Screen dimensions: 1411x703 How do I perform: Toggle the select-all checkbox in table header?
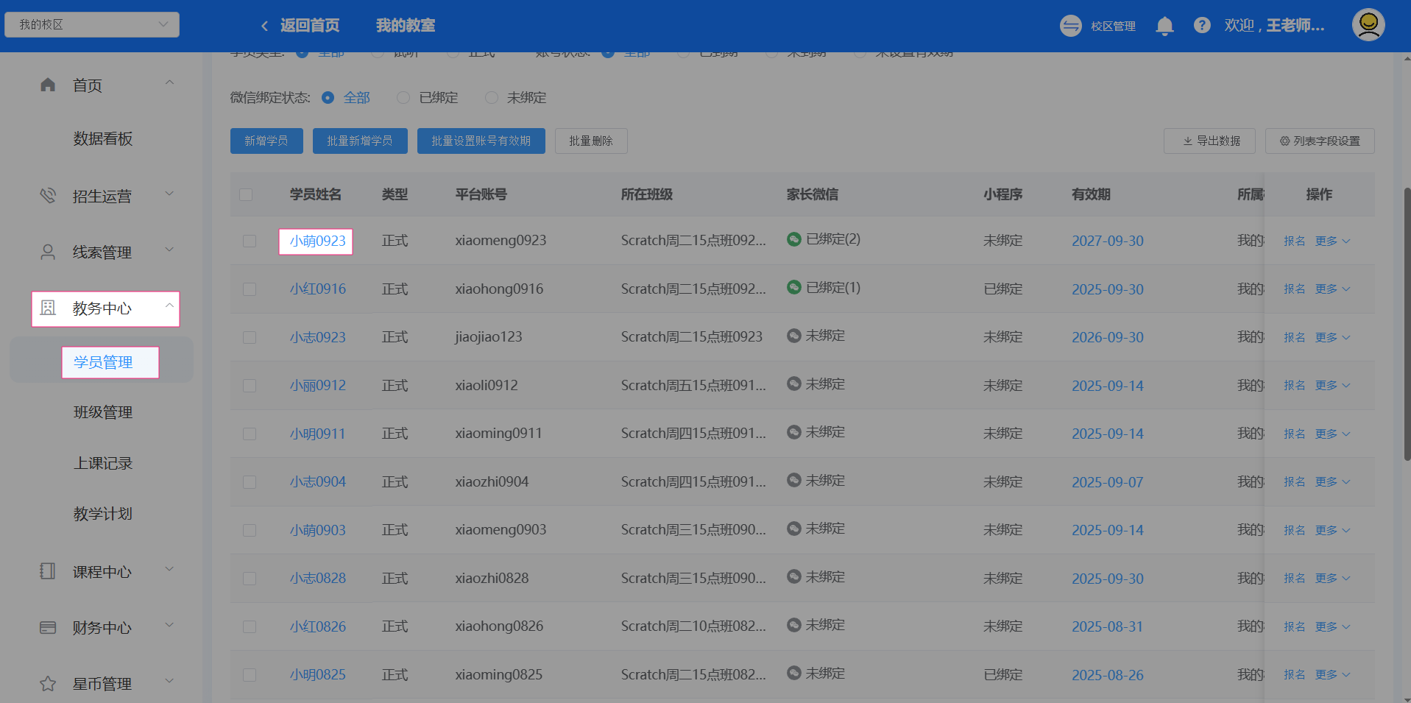click(246, 194)
